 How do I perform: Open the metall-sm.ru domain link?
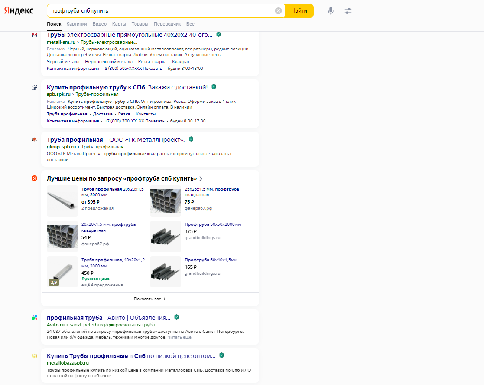(61, 43)
